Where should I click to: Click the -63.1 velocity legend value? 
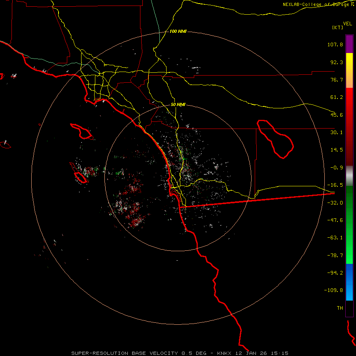pyautogui.click(x=335, y=238)
